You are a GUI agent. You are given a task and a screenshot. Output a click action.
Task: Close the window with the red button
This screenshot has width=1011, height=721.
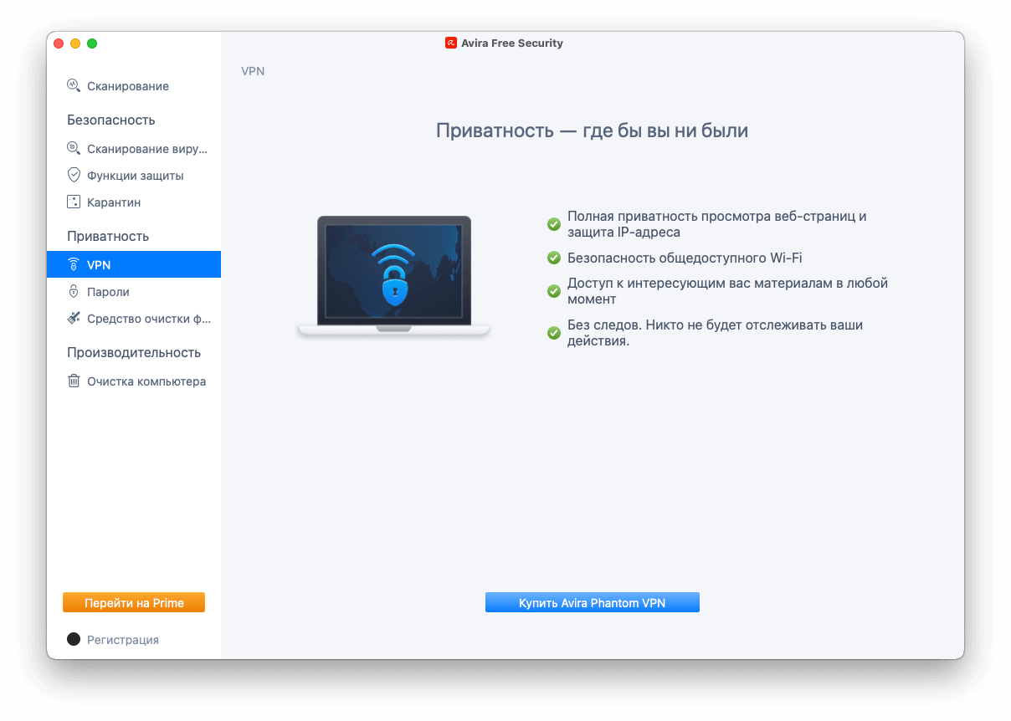coord(59,43)
